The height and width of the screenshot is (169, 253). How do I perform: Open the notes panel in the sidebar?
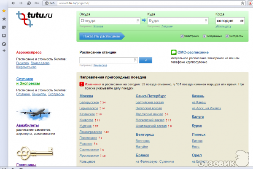point(4,27)
